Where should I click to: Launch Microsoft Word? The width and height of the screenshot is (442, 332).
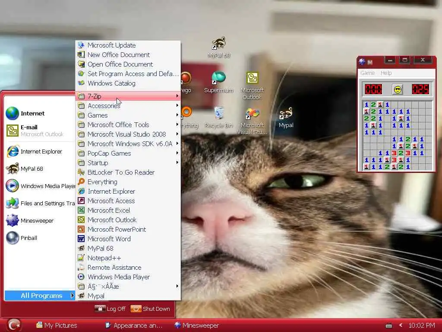click(x=128, y=239)
